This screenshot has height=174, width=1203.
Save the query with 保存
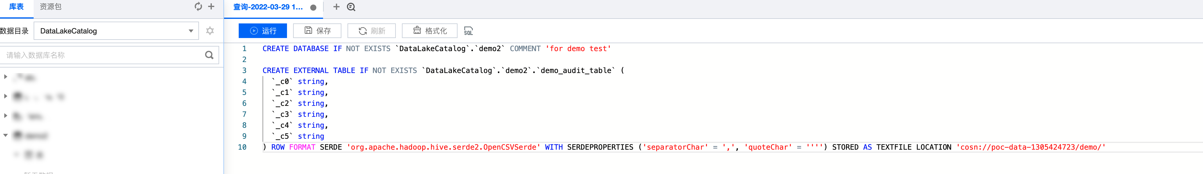click(x=317, y=31)
